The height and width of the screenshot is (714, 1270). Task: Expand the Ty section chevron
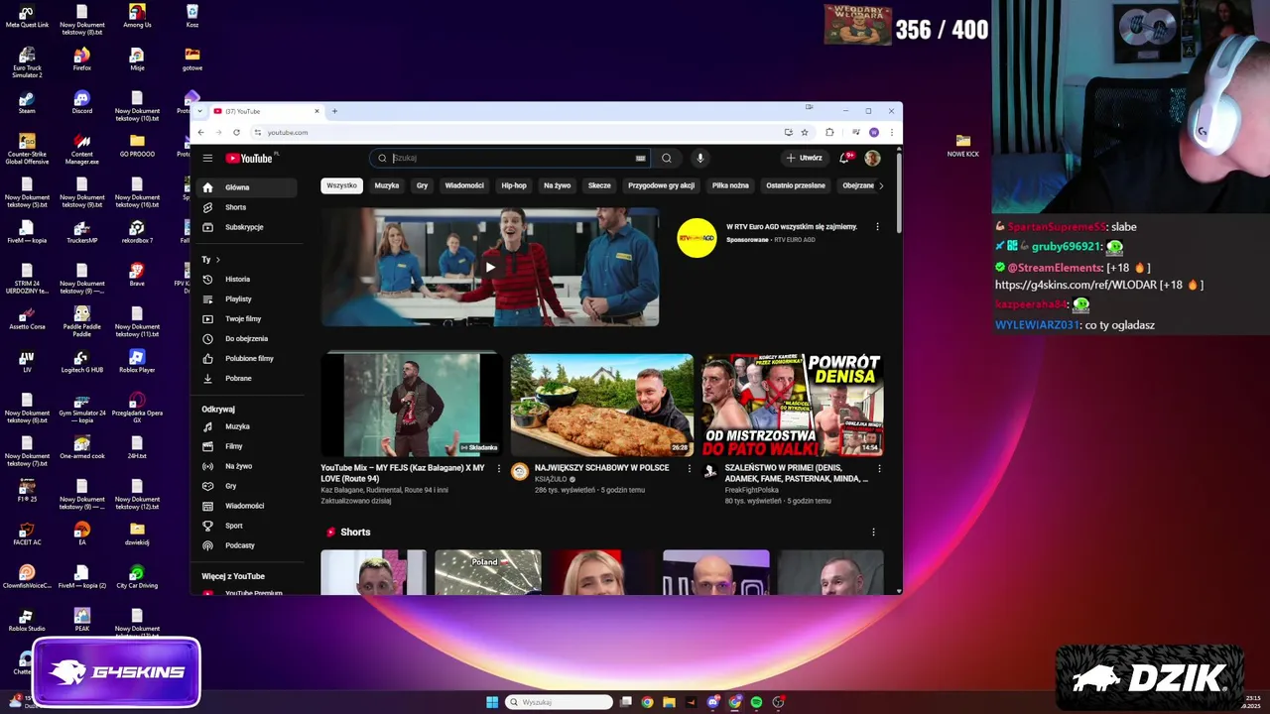[x=217, y=260]
